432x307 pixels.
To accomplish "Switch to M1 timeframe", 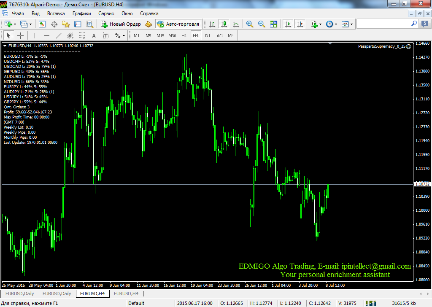I will click(137, 35).
